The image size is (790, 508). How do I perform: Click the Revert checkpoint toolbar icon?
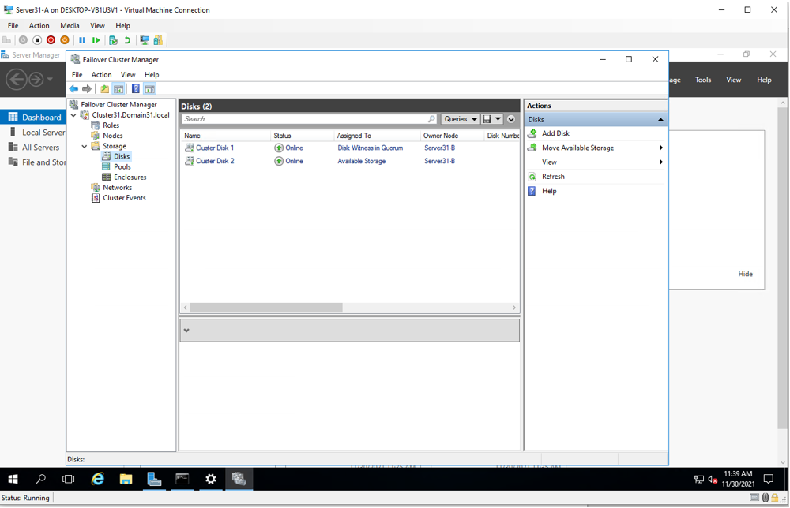coord(127,40)
